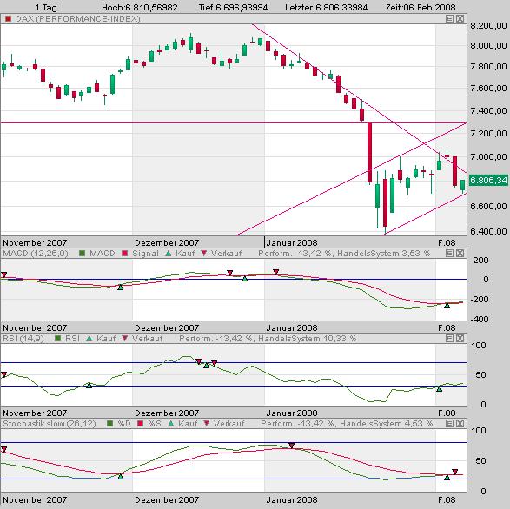The image size is (510, 509).
Task: Select RSI buy marker in February 2008
Action: pyautogui.click(x=439, y=388)
